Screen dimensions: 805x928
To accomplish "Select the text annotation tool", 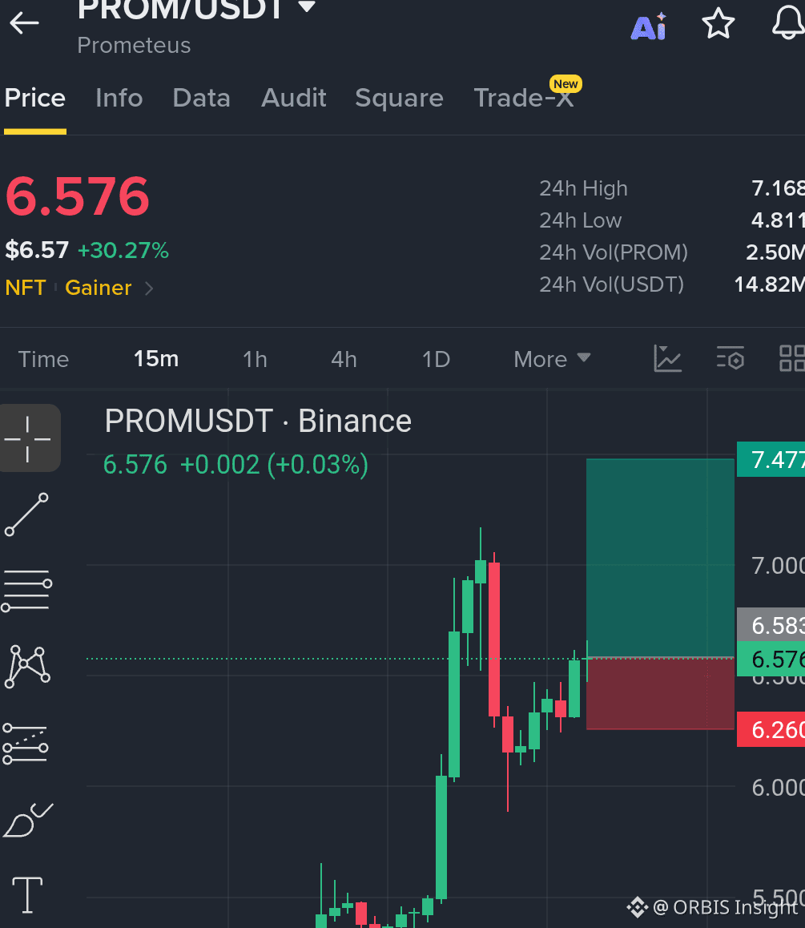I will coord(27,894).
